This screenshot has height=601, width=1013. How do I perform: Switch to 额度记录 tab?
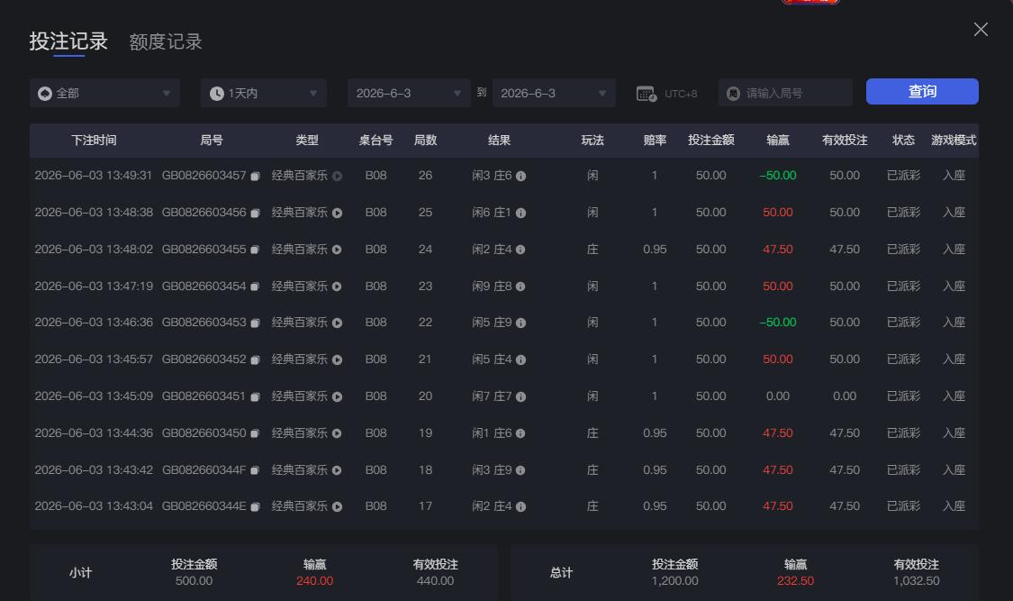point(166,41)
